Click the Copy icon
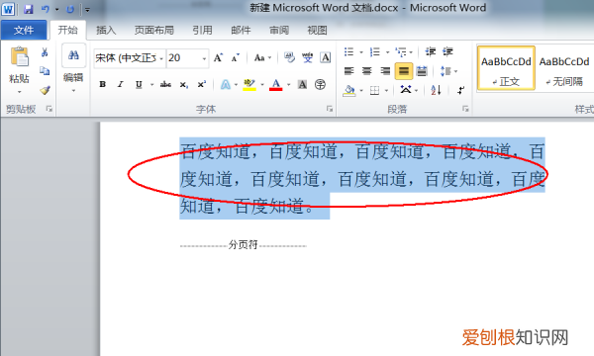Viewport: 594px width, 356px height. 45,71
